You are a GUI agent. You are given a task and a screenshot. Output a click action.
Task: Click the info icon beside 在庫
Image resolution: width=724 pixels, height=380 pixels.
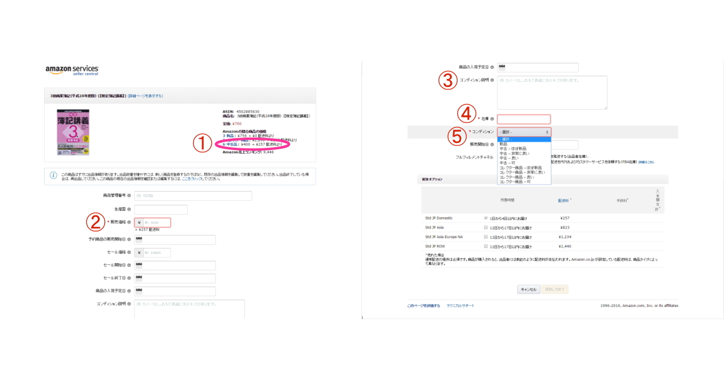[x=492, y=119]
